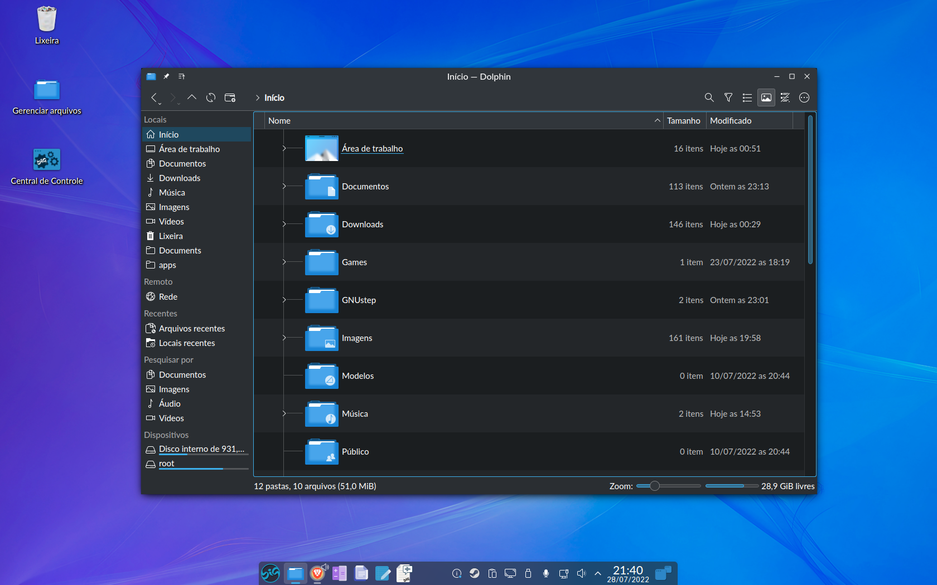Show hidden system tray icons

[598, 573]
